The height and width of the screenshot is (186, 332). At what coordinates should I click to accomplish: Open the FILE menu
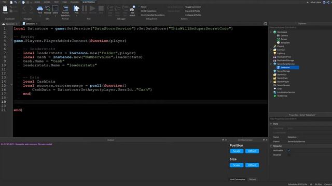tap(4, 2)
